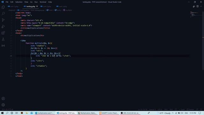The image size is (204, 115).
Task: Click the run/open changes icon in editor toolbar
Action: coord(194,6)
